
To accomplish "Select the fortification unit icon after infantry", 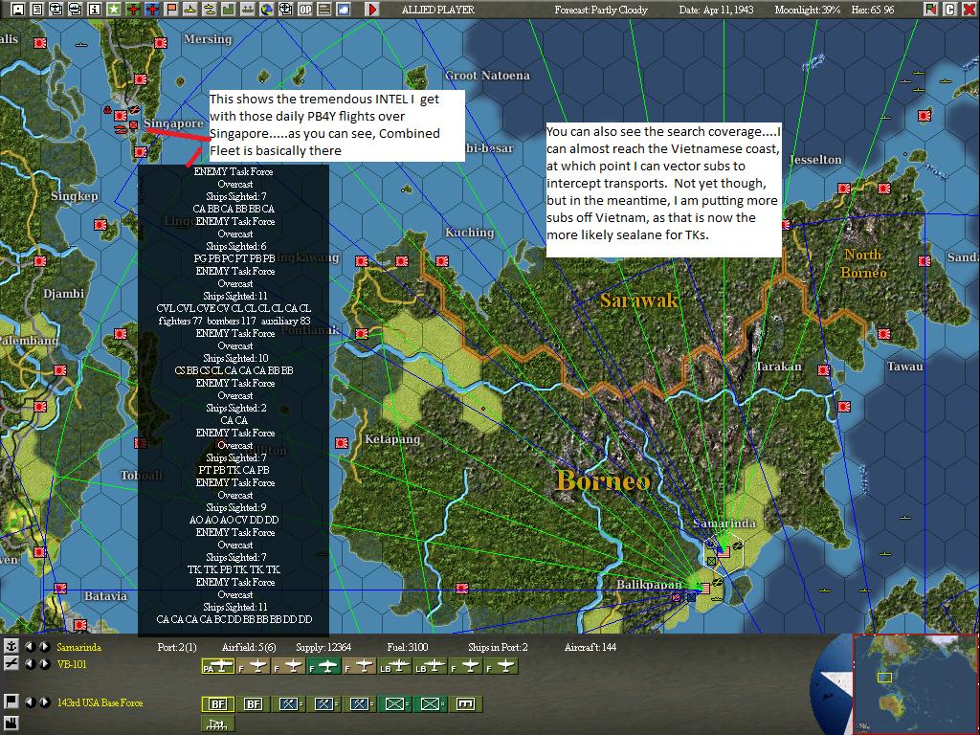I will 466,704.
